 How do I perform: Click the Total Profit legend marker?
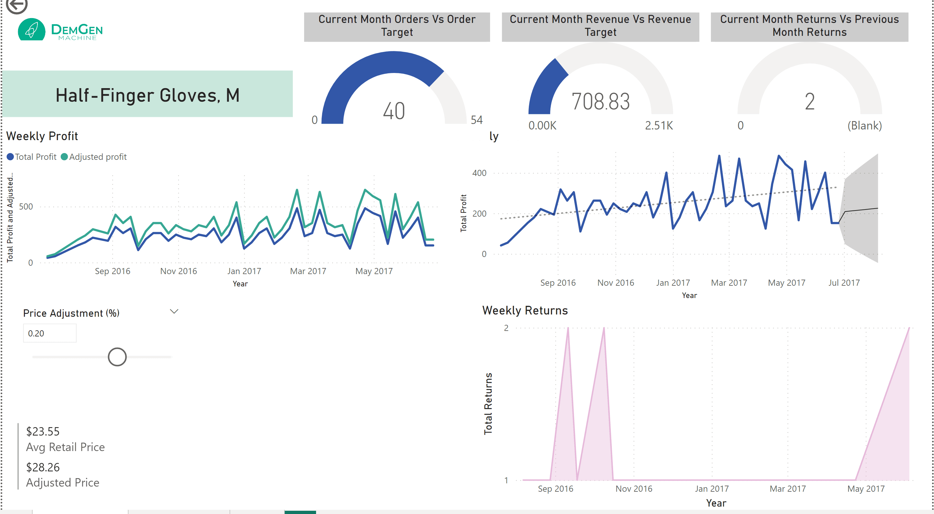tap(11, 157)
